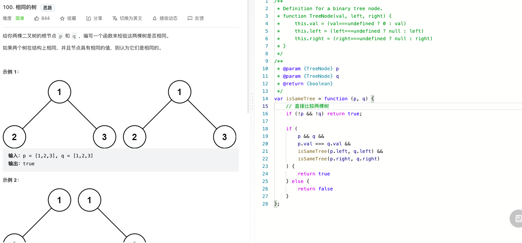Viewport: 522px width, 243px height.
Task: Click the 反馈 feedback text
Action: [199, 18]
